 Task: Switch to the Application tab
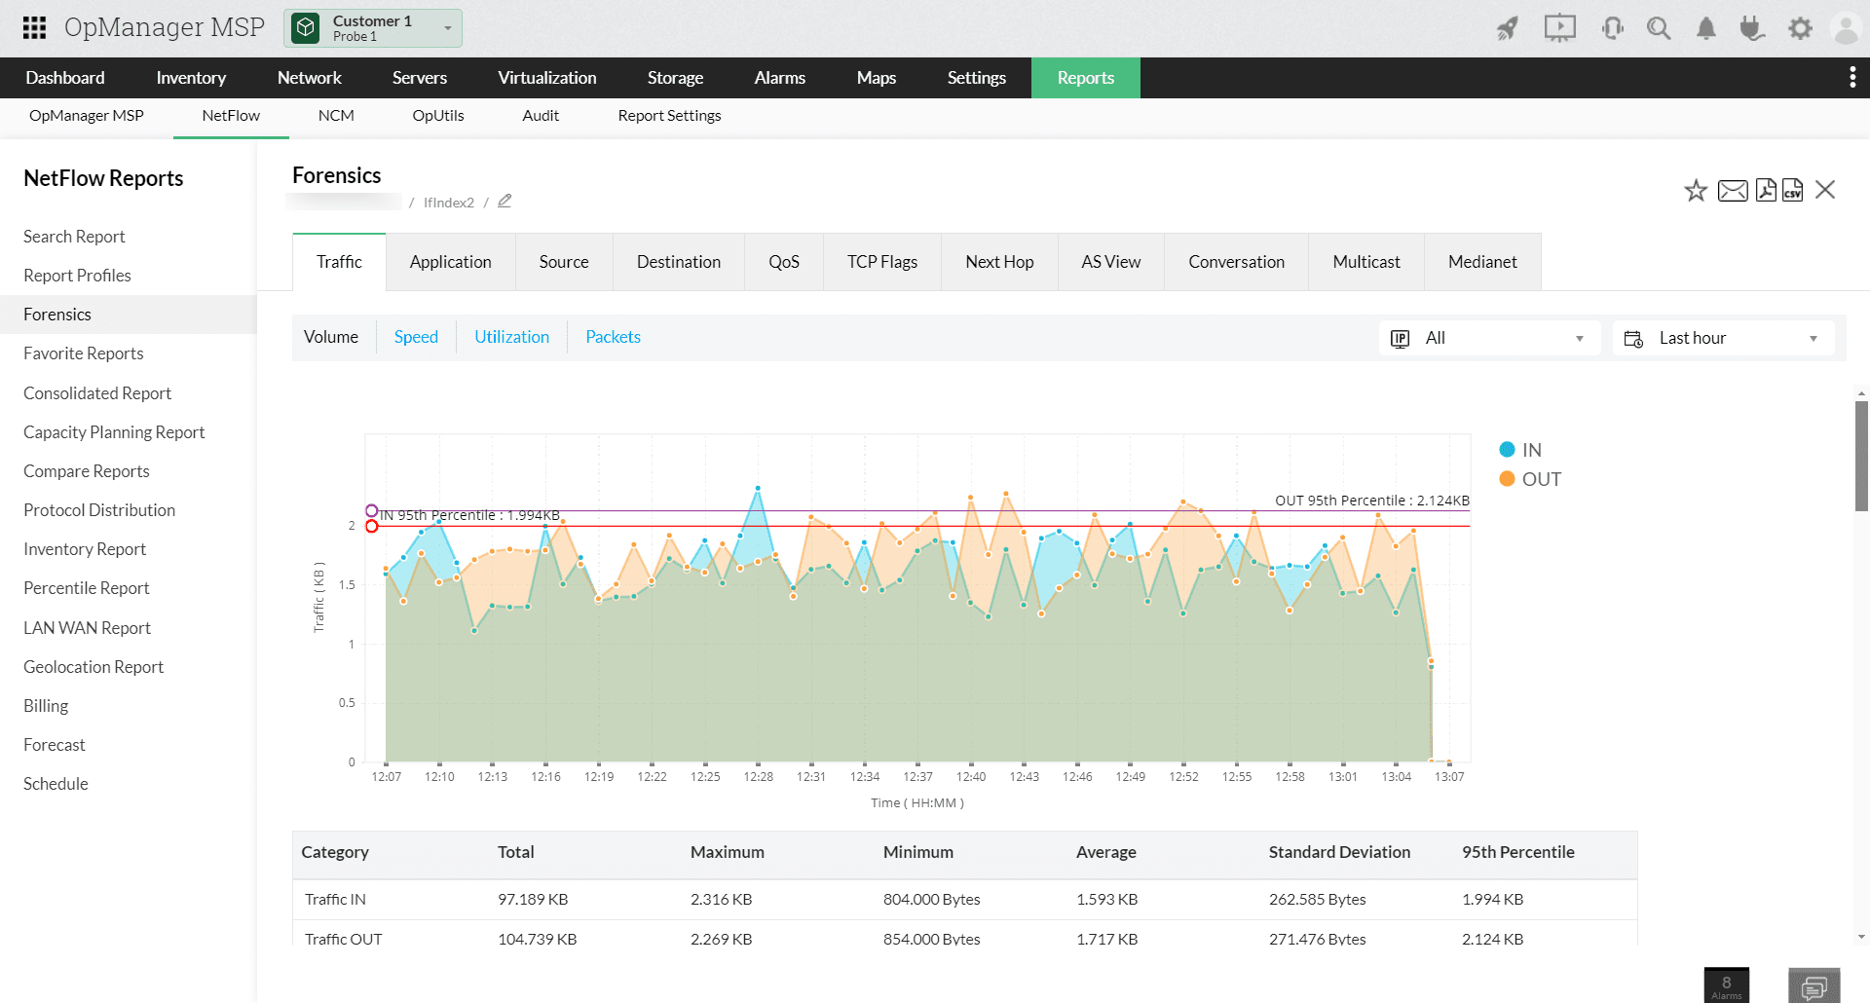click(x=450, y=262)
